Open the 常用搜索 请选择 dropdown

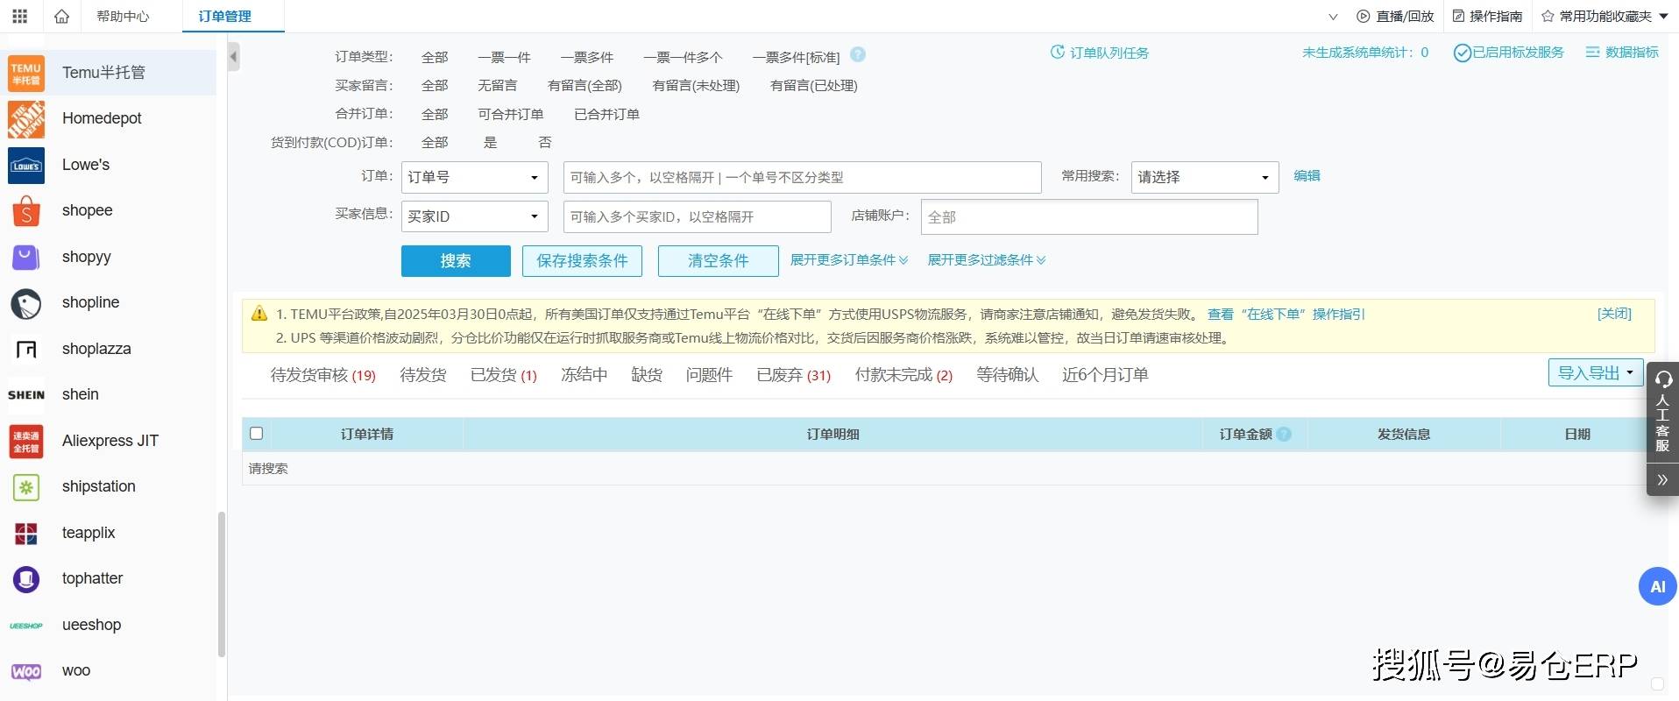pyautogui.click(x=1204, y=177)
